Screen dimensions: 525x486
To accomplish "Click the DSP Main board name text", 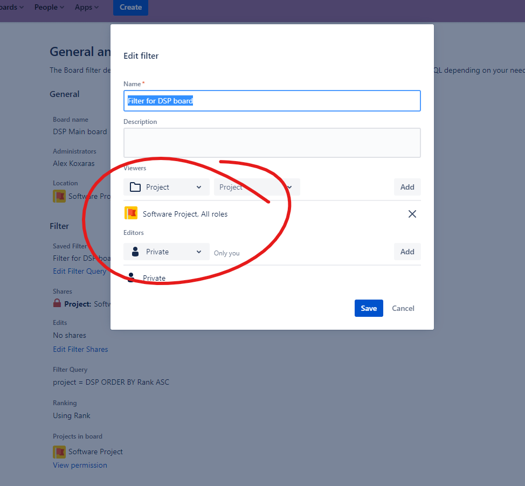I will 80,132.
